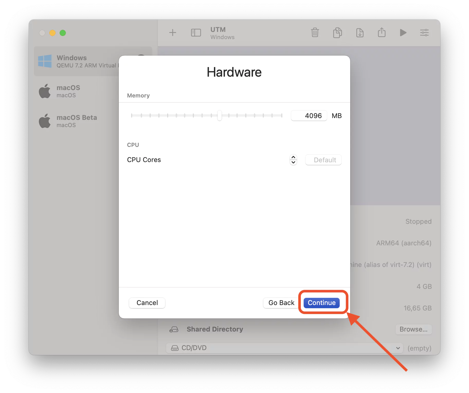Select the macOS VM in the sidebar
The height and width of the screenshot is (393, 469).
click(76, 91)
